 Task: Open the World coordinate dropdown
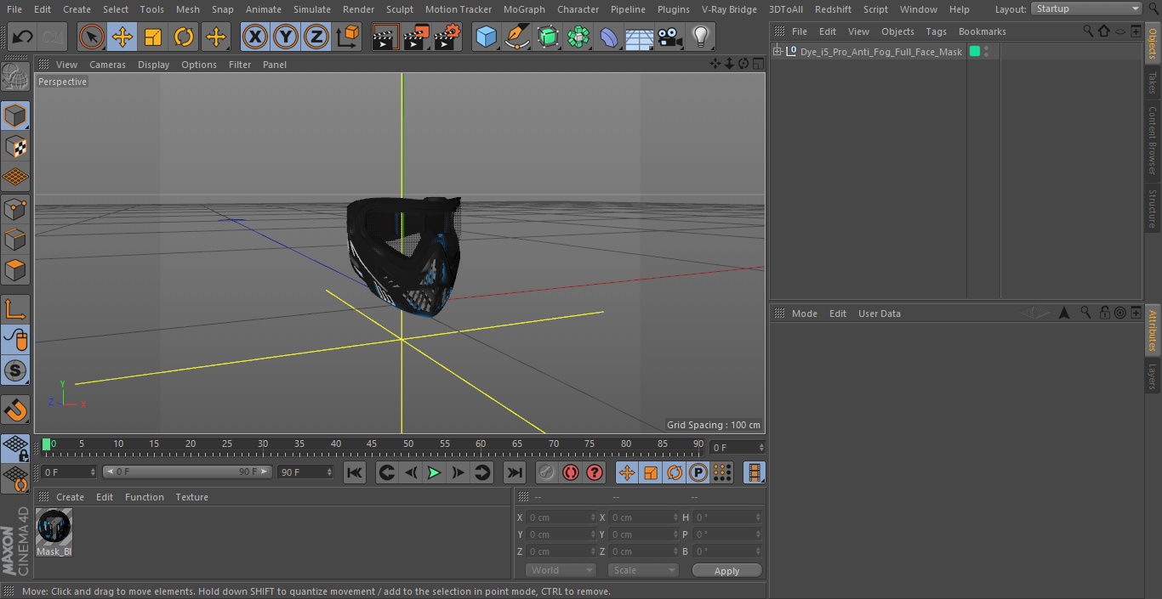point(561,570)
